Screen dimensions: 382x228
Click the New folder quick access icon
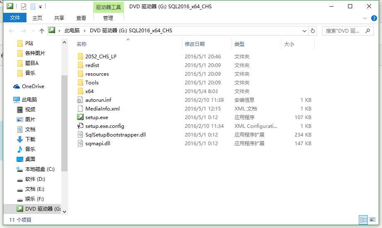33,7
